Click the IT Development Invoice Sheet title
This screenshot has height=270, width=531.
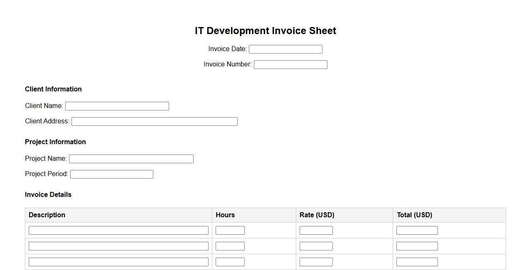pos(265,31)
